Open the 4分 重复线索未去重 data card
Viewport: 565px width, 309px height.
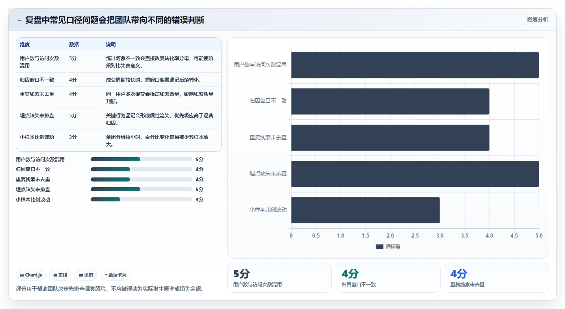click(497, 278)
